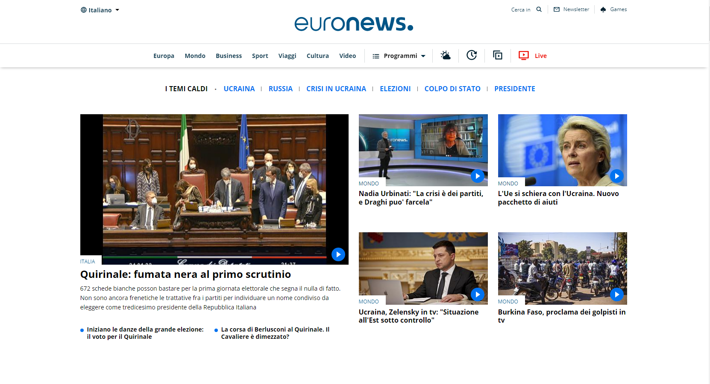710x384 pixels.
Task: Click the video playlist icon beside Live
Action: (498, 55)
